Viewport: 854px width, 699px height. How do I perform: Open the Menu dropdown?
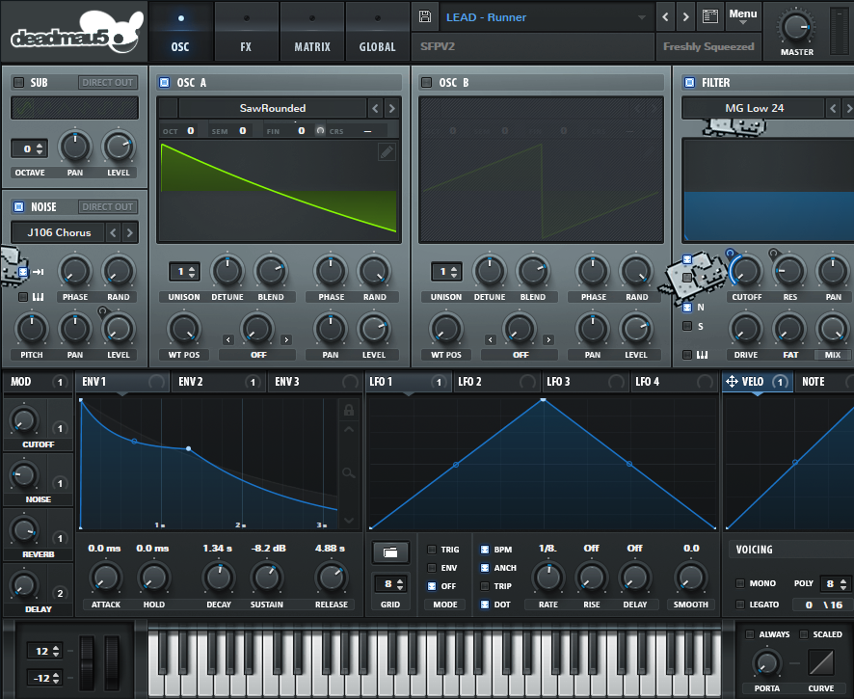pos(743,16)
